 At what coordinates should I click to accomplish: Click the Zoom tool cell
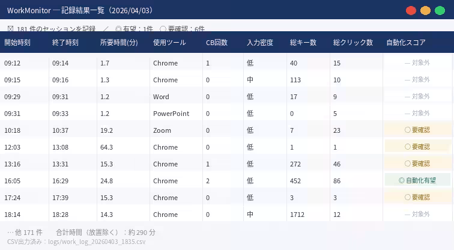[162, 130]
